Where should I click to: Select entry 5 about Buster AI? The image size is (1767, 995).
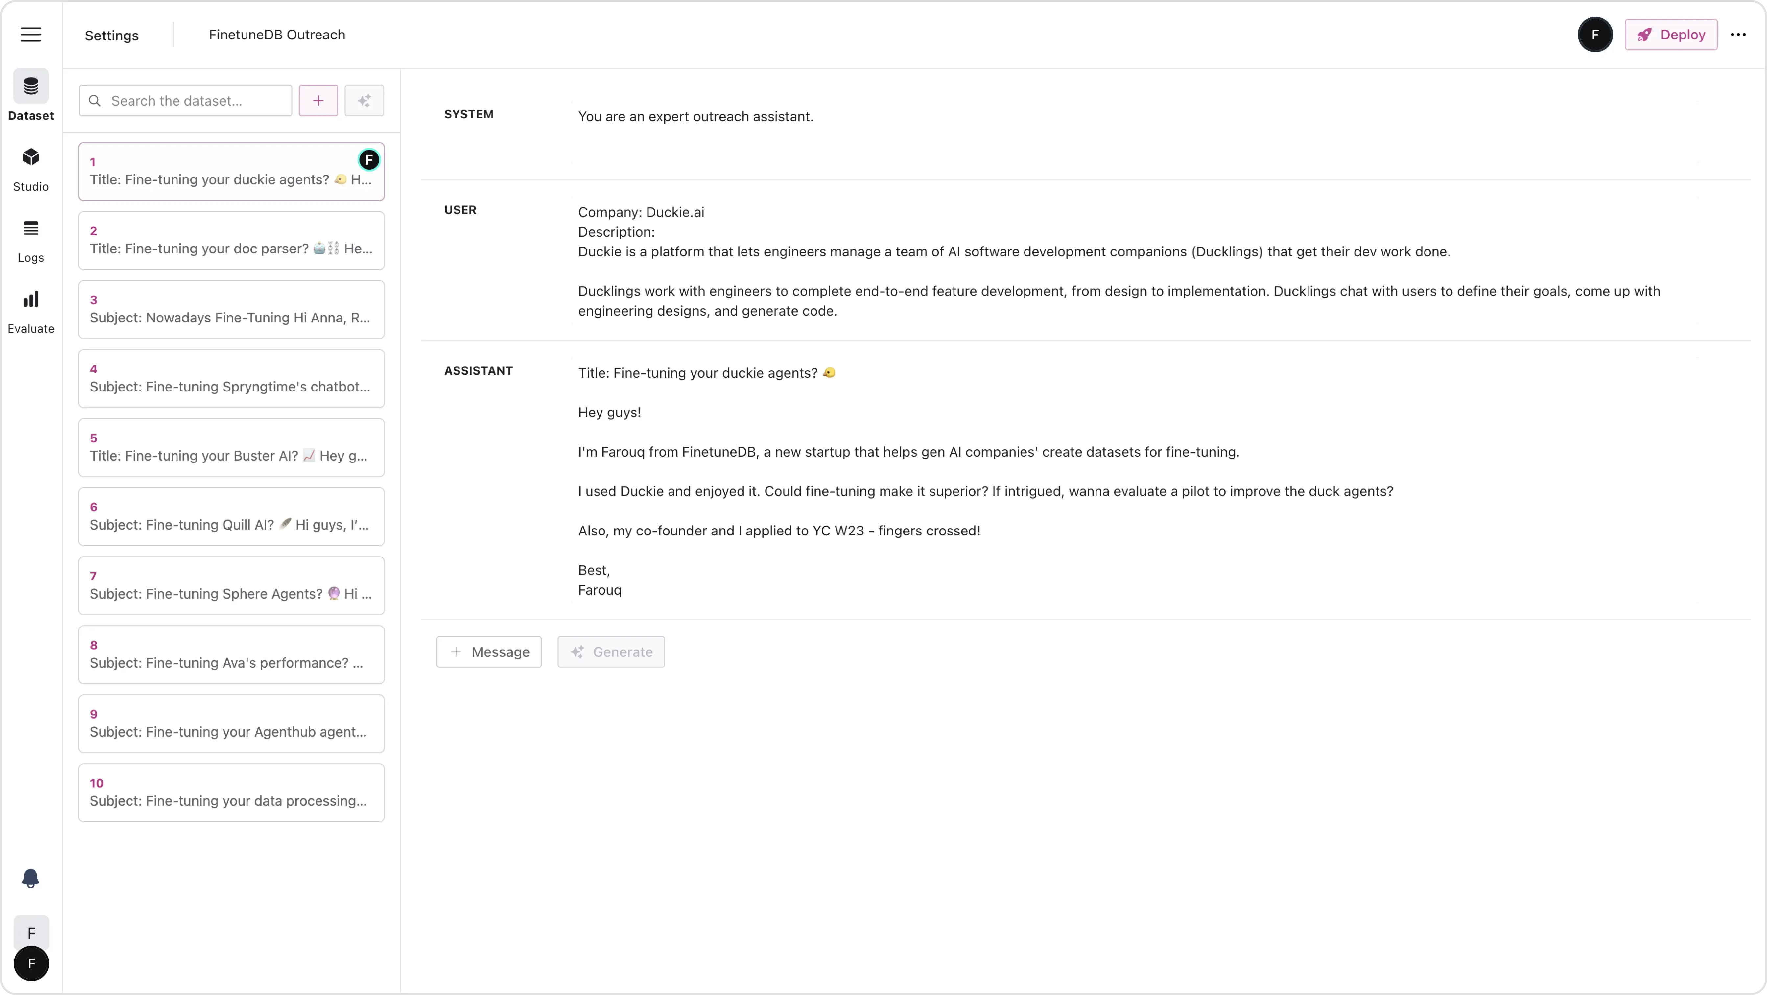pyautogui.click(x=231, y=448)
